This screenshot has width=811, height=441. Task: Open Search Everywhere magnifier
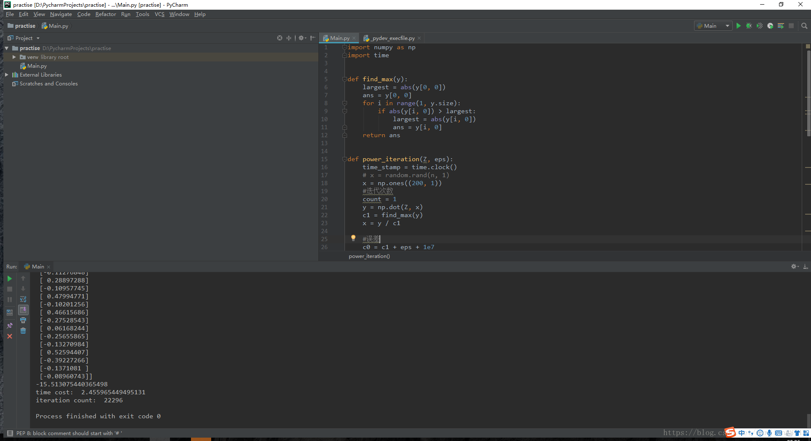pyautogui.click(x=804, y=26)
